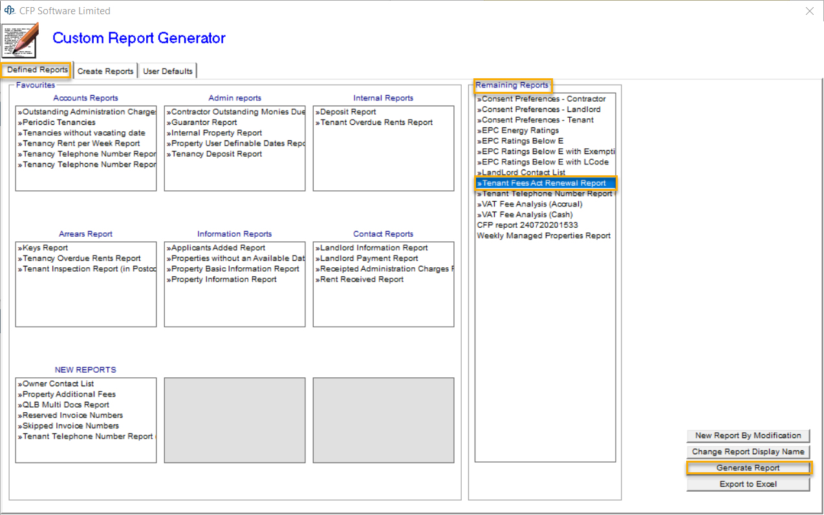Select the Property Information Report
Image resolution: width=824 pixels, height=515 pixels.
click(221, 279)
